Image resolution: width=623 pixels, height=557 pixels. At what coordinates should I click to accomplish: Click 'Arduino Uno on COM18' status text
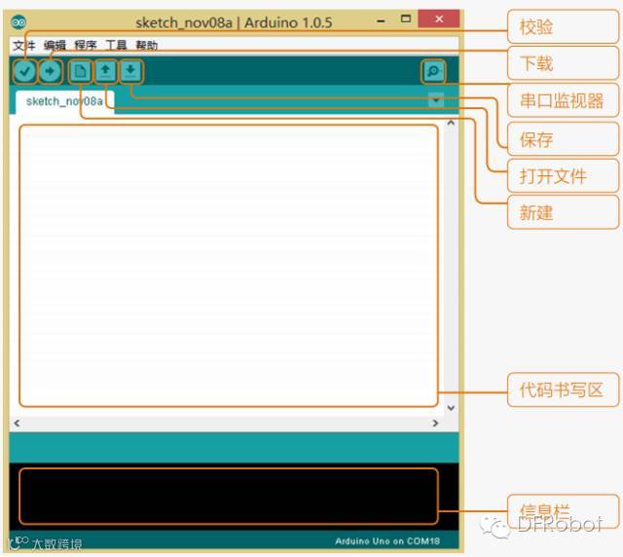point(387,541)
